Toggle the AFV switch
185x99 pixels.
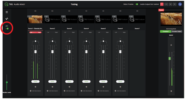pos(7,29)
